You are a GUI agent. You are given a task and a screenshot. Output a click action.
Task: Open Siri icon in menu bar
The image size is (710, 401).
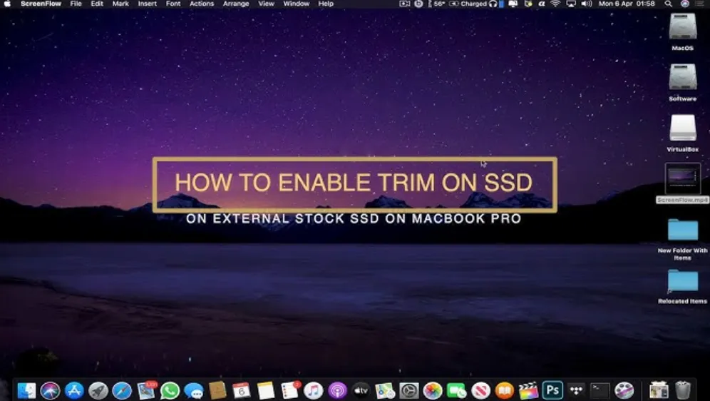click(x=684, y=4)
